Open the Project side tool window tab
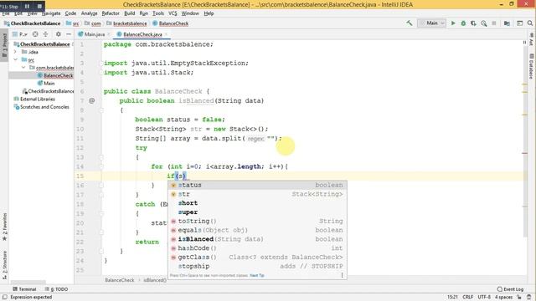 click(x=4, y=45)
